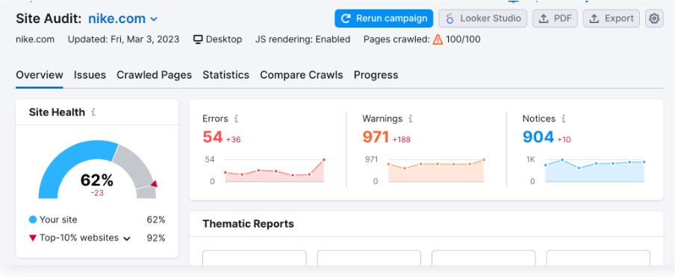Click the Notices info icon

pos(564,118)
